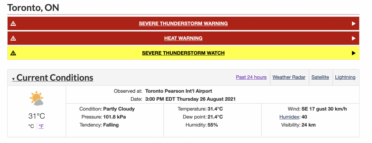Open the HEAT WARNING text link

point(183,38)
